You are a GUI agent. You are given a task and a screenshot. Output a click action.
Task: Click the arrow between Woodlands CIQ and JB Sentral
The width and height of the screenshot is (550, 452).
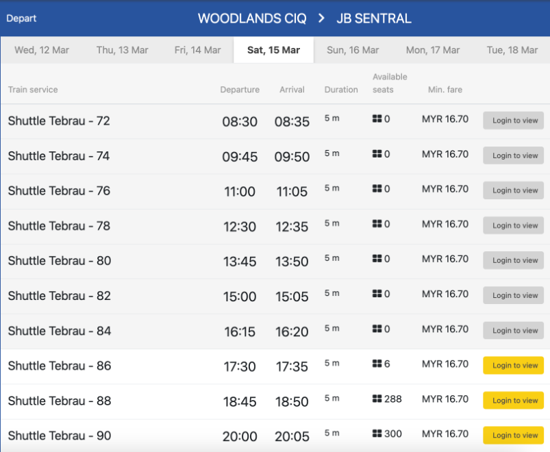[321, 18]
